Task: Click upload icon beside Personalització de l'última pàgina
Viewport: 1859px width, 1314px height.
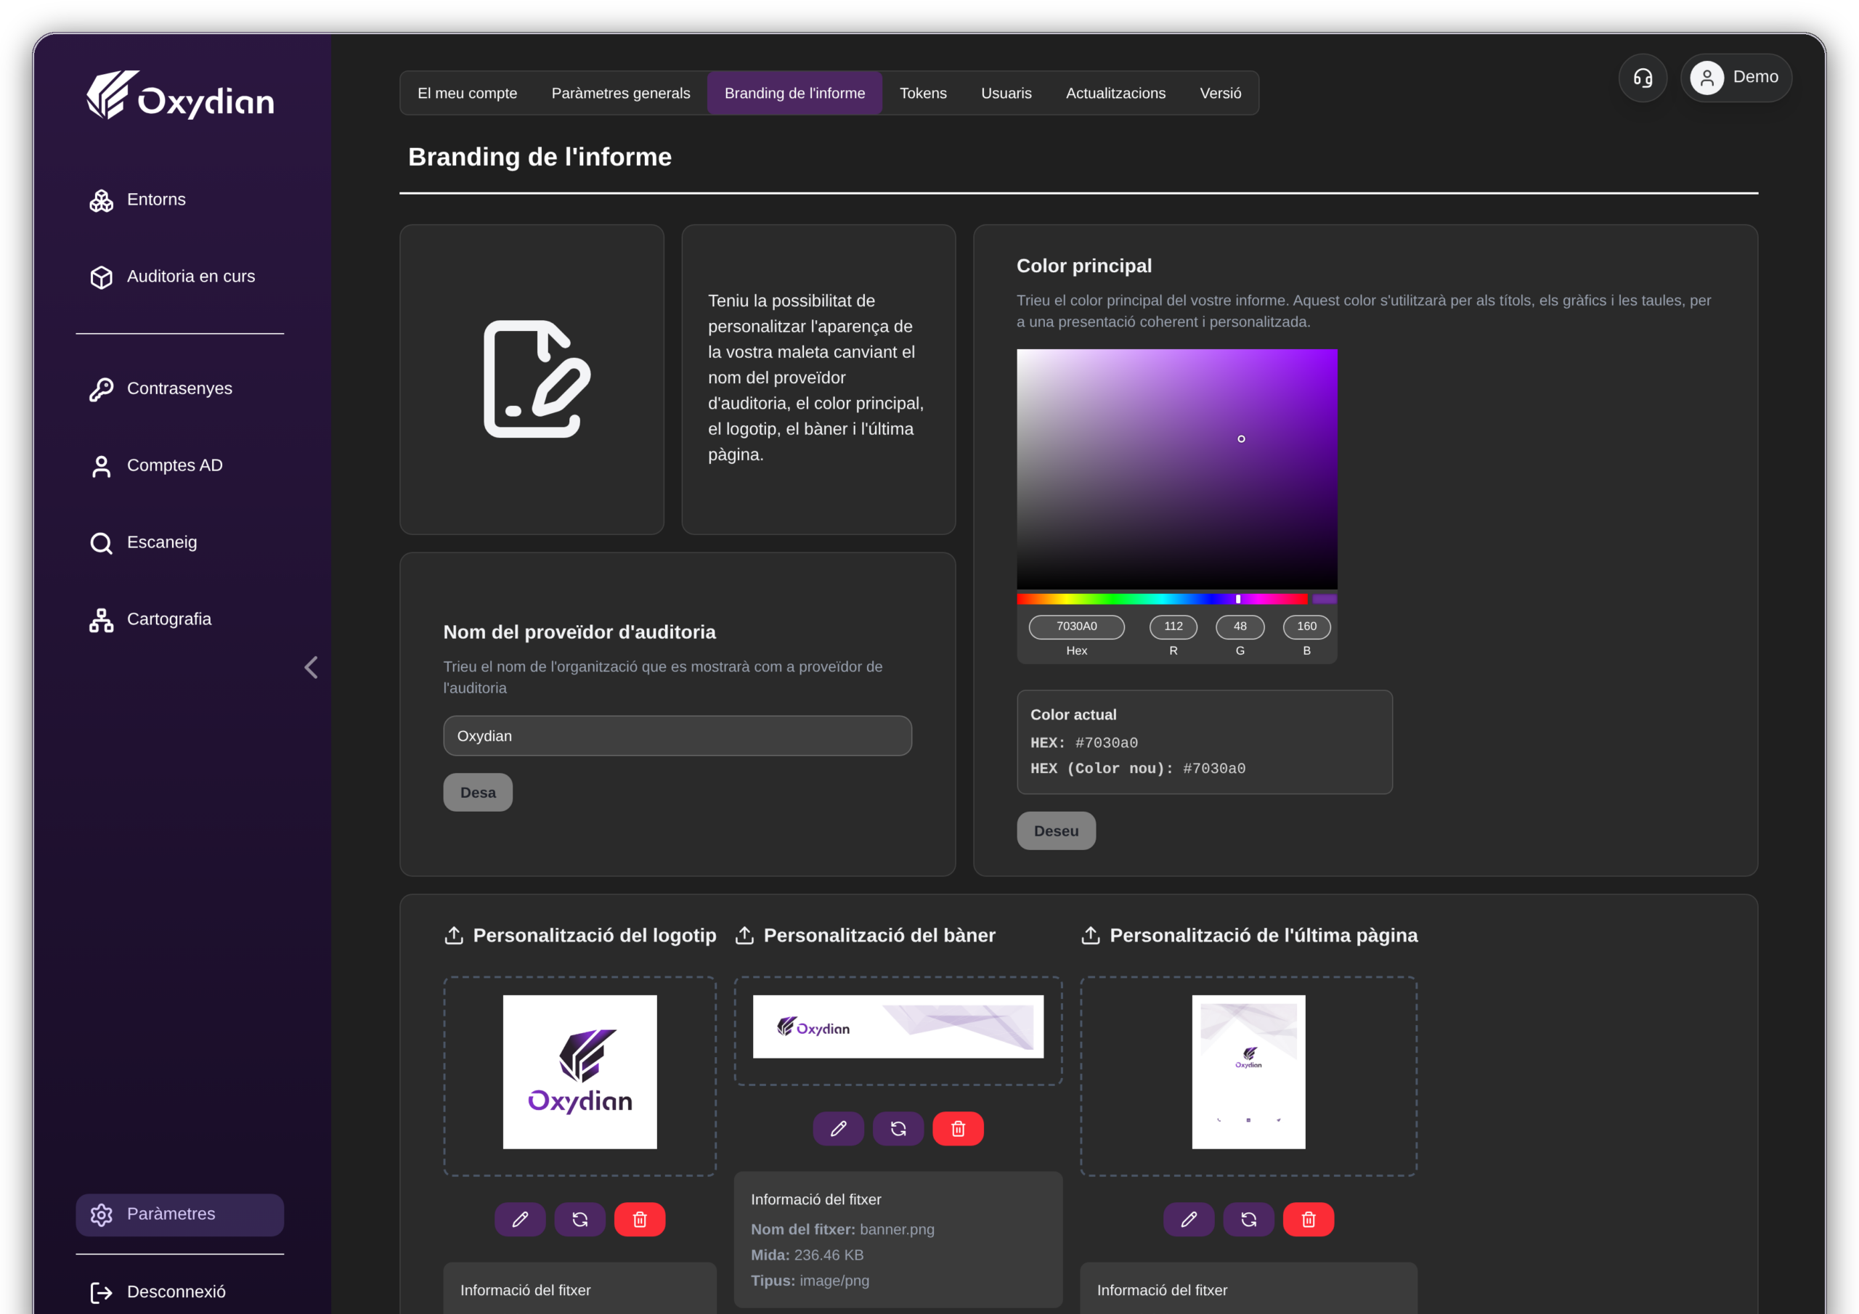Action: pos(1091,935)
